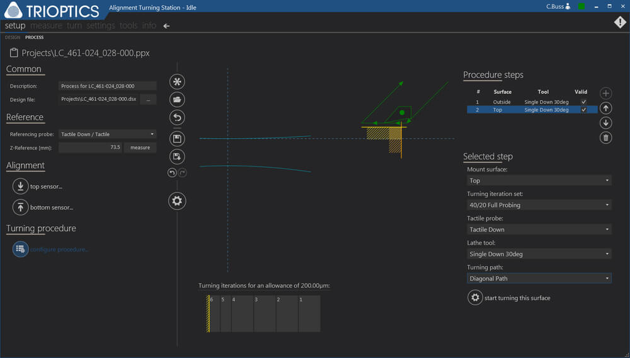Viewport: 630px width, 358px height.
Task: Click the measure button for Z-Reference
Action: tap(140, 147)
